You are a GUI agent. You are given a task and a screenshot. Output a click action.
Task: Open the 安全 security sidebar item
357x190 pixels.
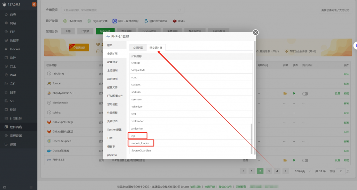point(13,66)
